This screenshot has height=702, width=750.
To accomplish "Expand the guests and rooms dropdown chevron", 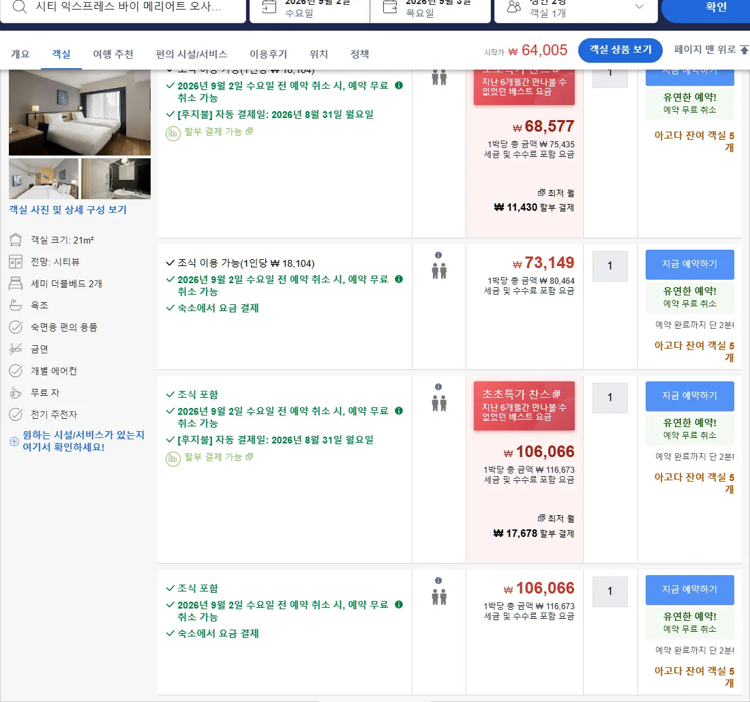I will [639, 7].
